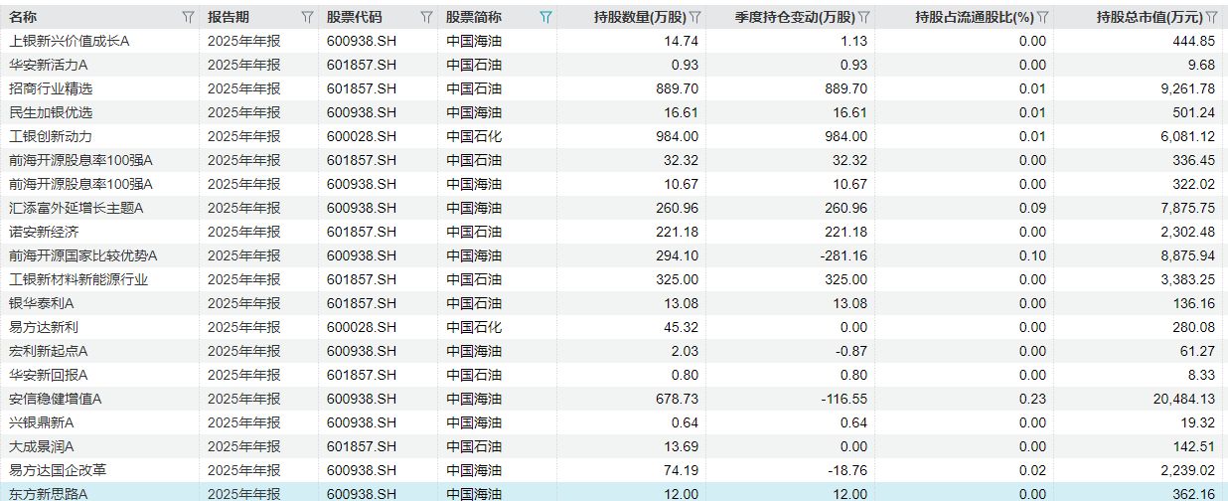
Task: Open filter for the 股票代码 column
Action: [426, 17]
